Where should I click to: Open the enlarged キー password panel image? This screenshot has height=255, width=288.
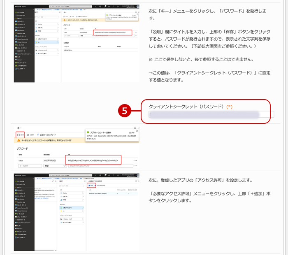click(77, 147)
